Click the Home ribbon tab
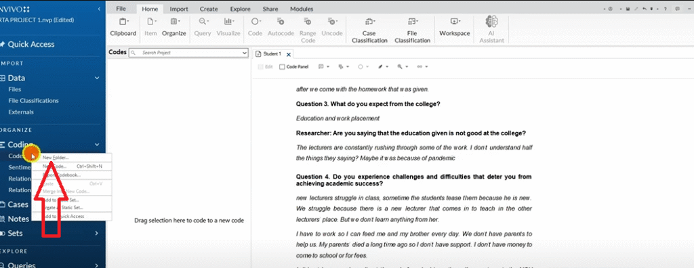Viewport: 694px width, 268px height. [150, 9]
